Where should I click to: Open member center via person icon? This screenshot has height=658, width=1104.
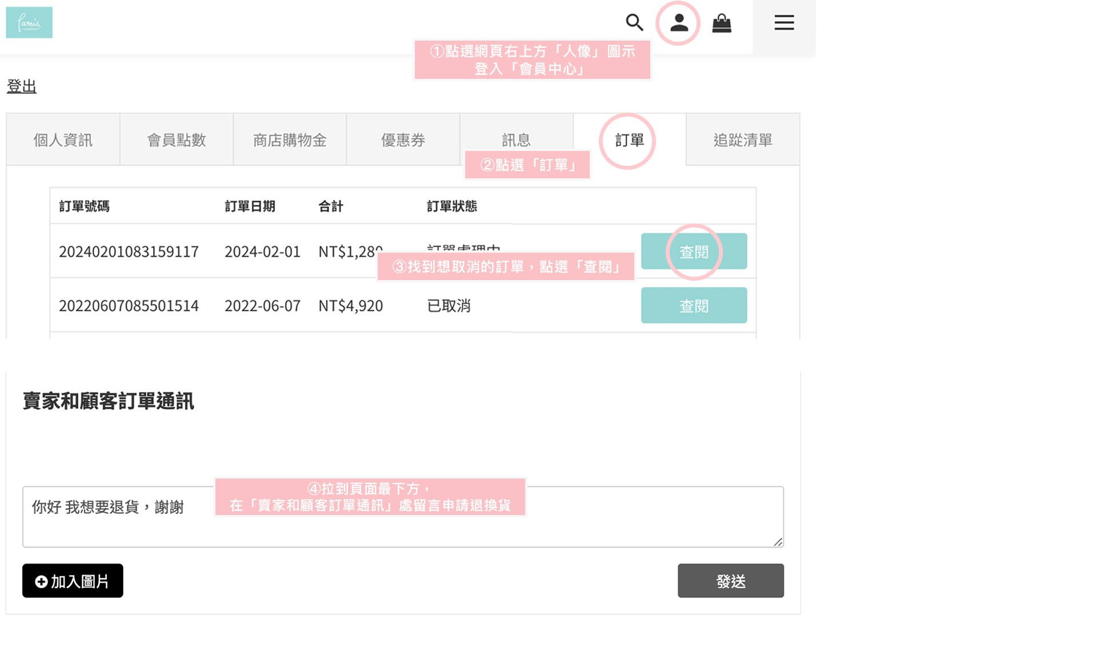click(678, 23)
